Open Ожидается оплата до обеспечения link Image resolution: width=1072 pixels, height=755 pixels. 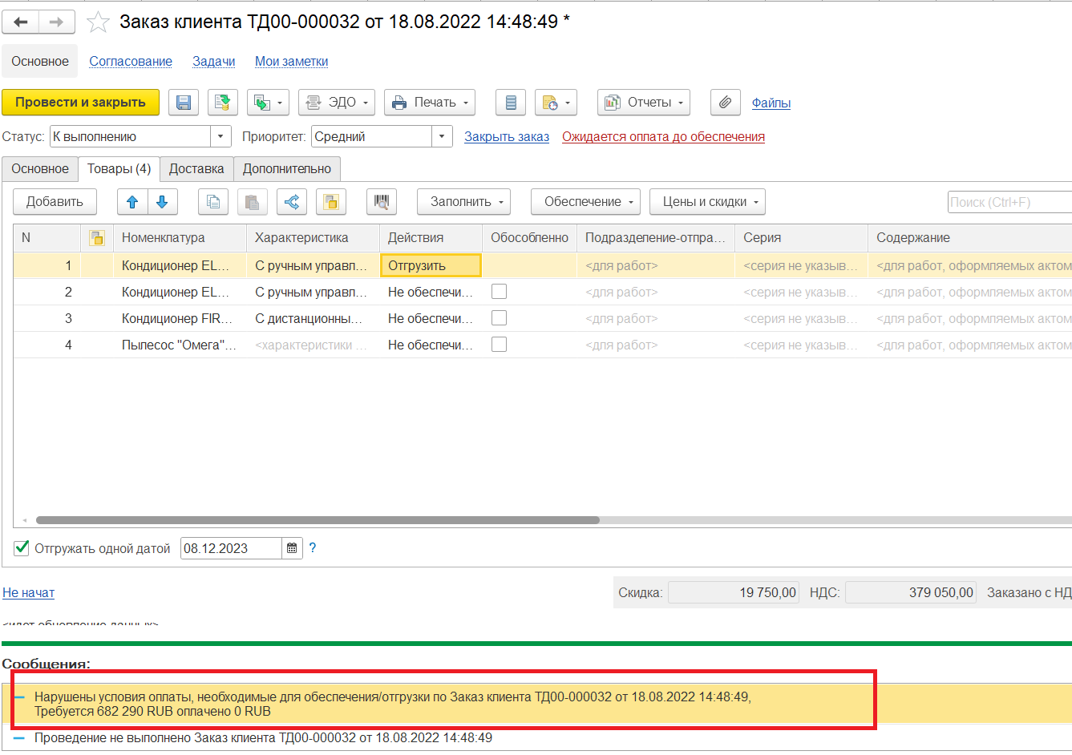[x=663, y=137]
